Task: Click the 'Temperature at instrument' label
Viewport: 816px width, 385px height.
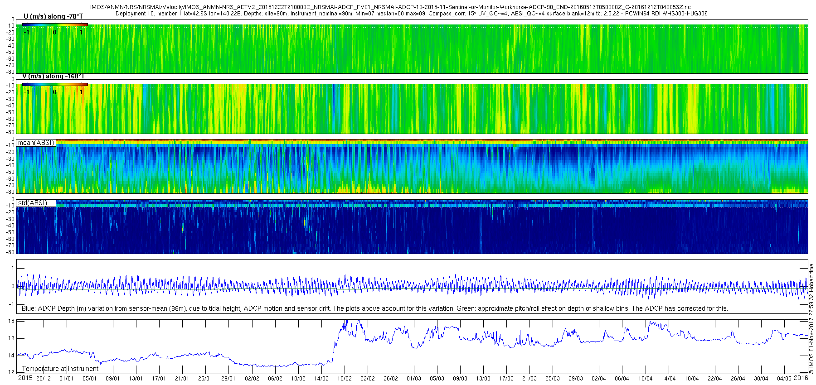Action: pyautogui.click(x=60, y=369)
